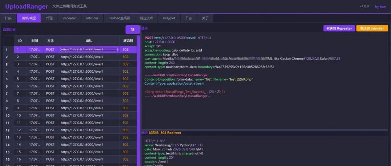Click the URL column header
The height and width of the screenshot is (166, 391).
[89, 41]
